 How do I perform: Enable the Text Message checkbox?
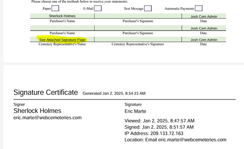(x=148, y=8)
